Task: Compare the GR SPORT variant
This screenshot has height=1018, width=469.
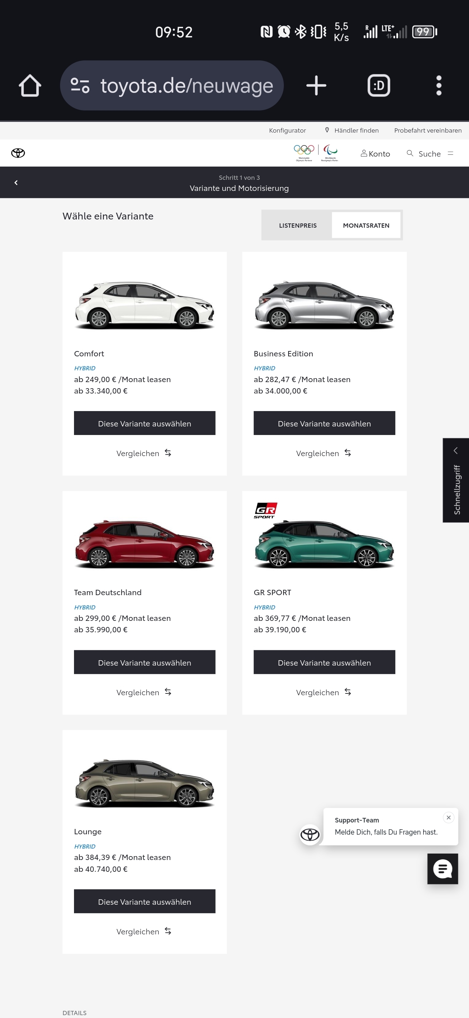Action: pos(324,692)
